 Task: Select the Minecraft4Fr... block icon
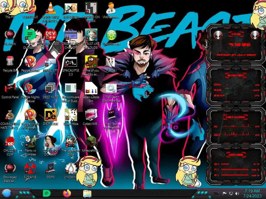coord(91,144)
